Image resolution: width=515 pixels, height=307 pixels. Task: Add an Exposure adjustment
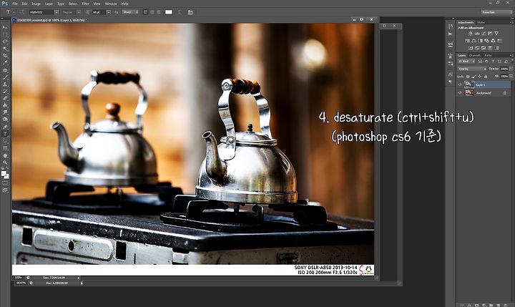tap(490, 34)
